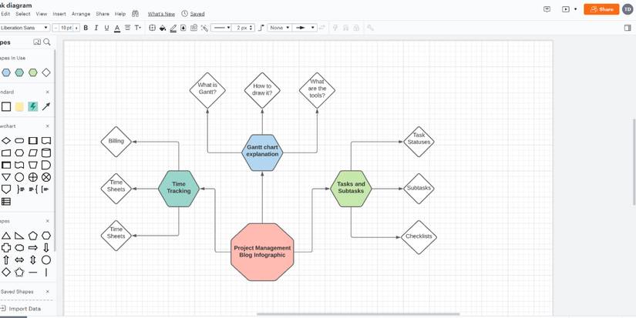Pick the flowchart inverted triangle merge shape
The width and height of the screenshot is (636, 318).
(x=6, y=177)
